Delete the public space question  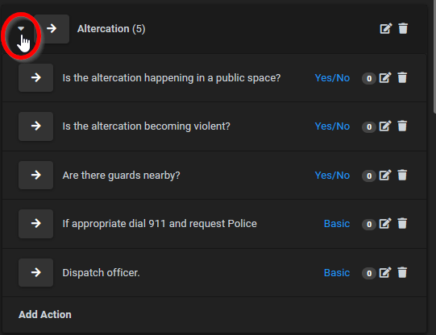tap(402, 78)
